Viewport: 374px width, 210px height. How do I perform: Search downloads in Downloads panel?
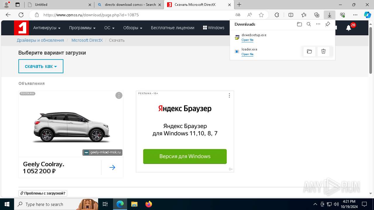pos(309,24)
